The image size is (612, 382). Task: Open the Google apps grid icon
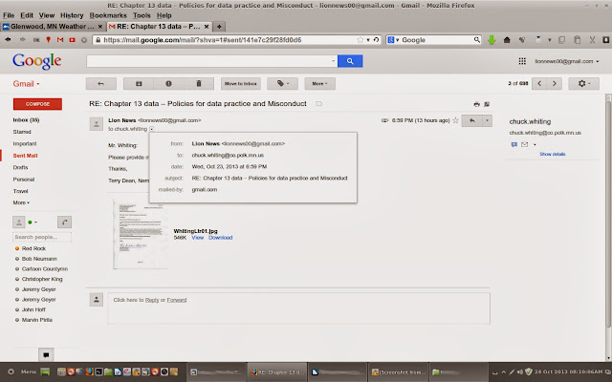pyautogui.click(x=522, y=61)
